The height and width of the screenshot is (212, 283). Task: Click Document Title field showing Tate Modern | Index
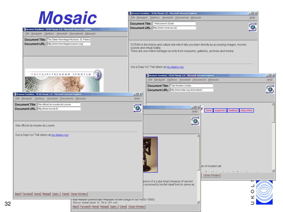point(192,86)
